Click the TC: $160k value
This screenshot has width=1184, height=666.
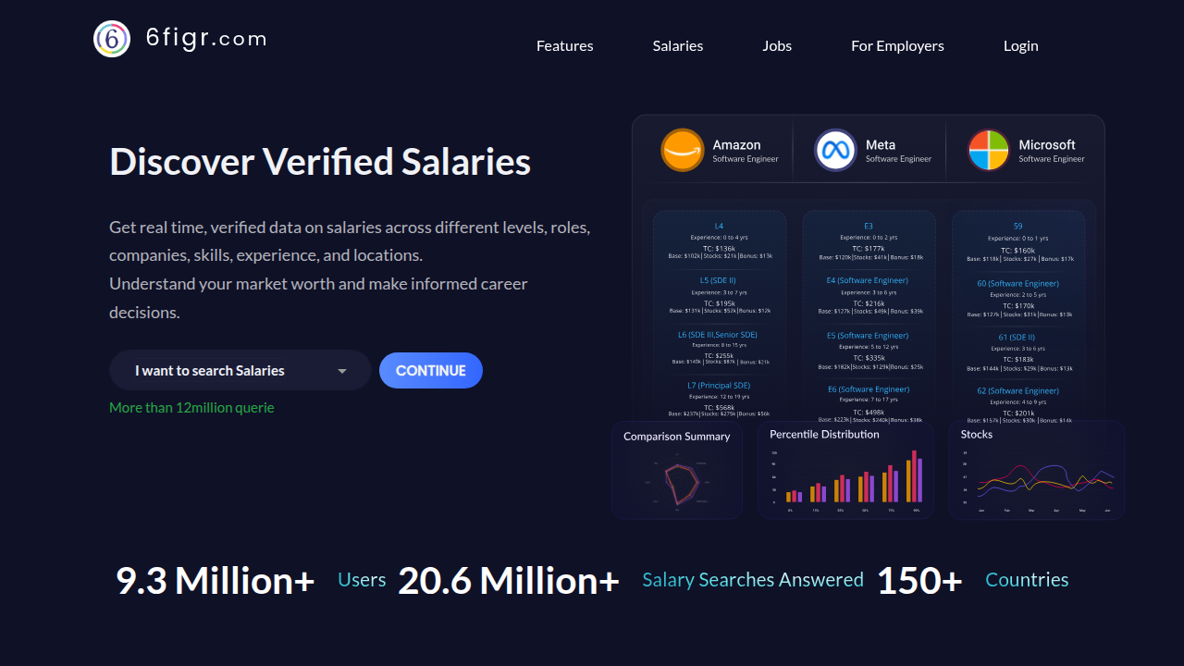tap(1017, 250)
